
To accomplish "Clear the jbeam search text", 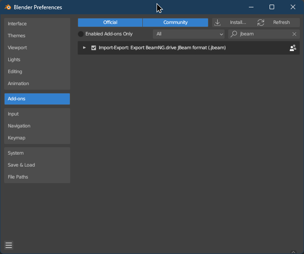I will pyautogui.click(x=294, y=34).
